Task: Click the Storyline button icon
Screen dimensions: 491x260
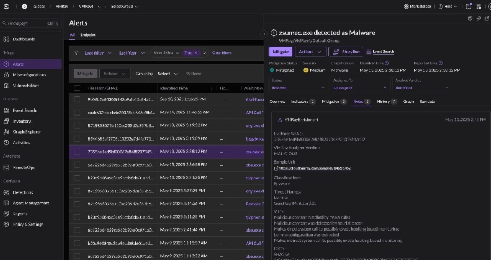Action: tap(336, 52)
